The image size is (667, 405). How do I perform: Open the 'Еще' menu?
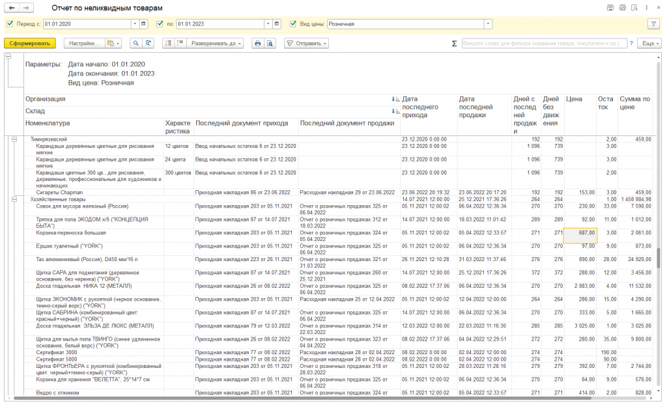click(x=648, y=43)
